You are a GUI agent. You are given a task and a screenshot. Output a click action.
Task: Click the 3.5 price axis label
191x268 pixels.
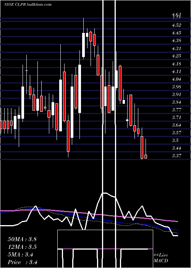[175, 141]
